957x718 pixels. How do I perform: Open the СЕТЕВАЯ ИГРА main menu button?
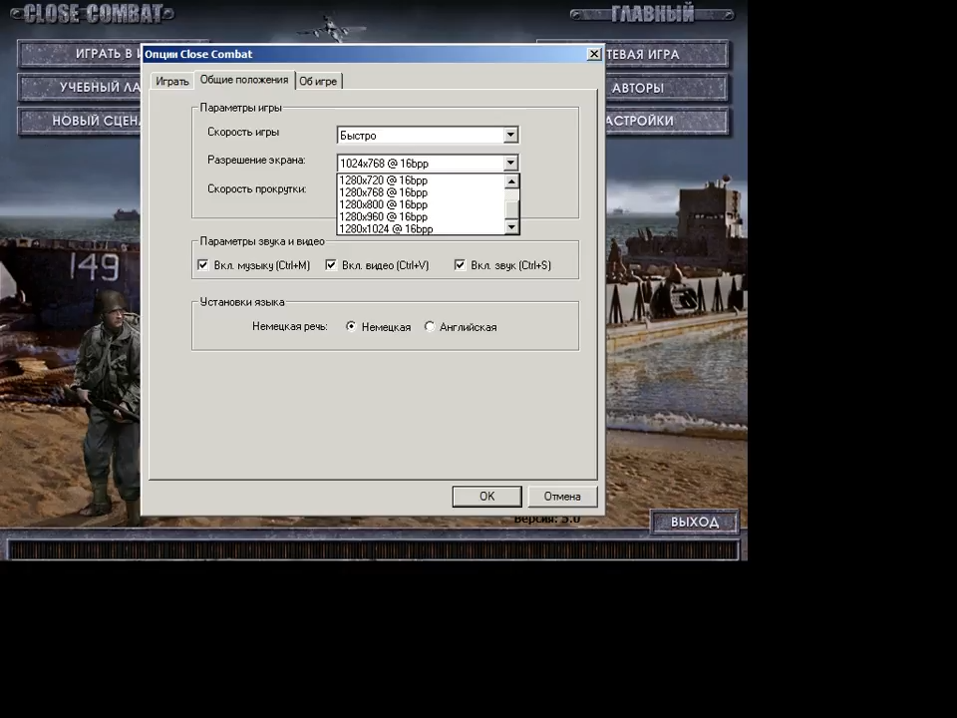pyautogui.click(x=667, y=54)
